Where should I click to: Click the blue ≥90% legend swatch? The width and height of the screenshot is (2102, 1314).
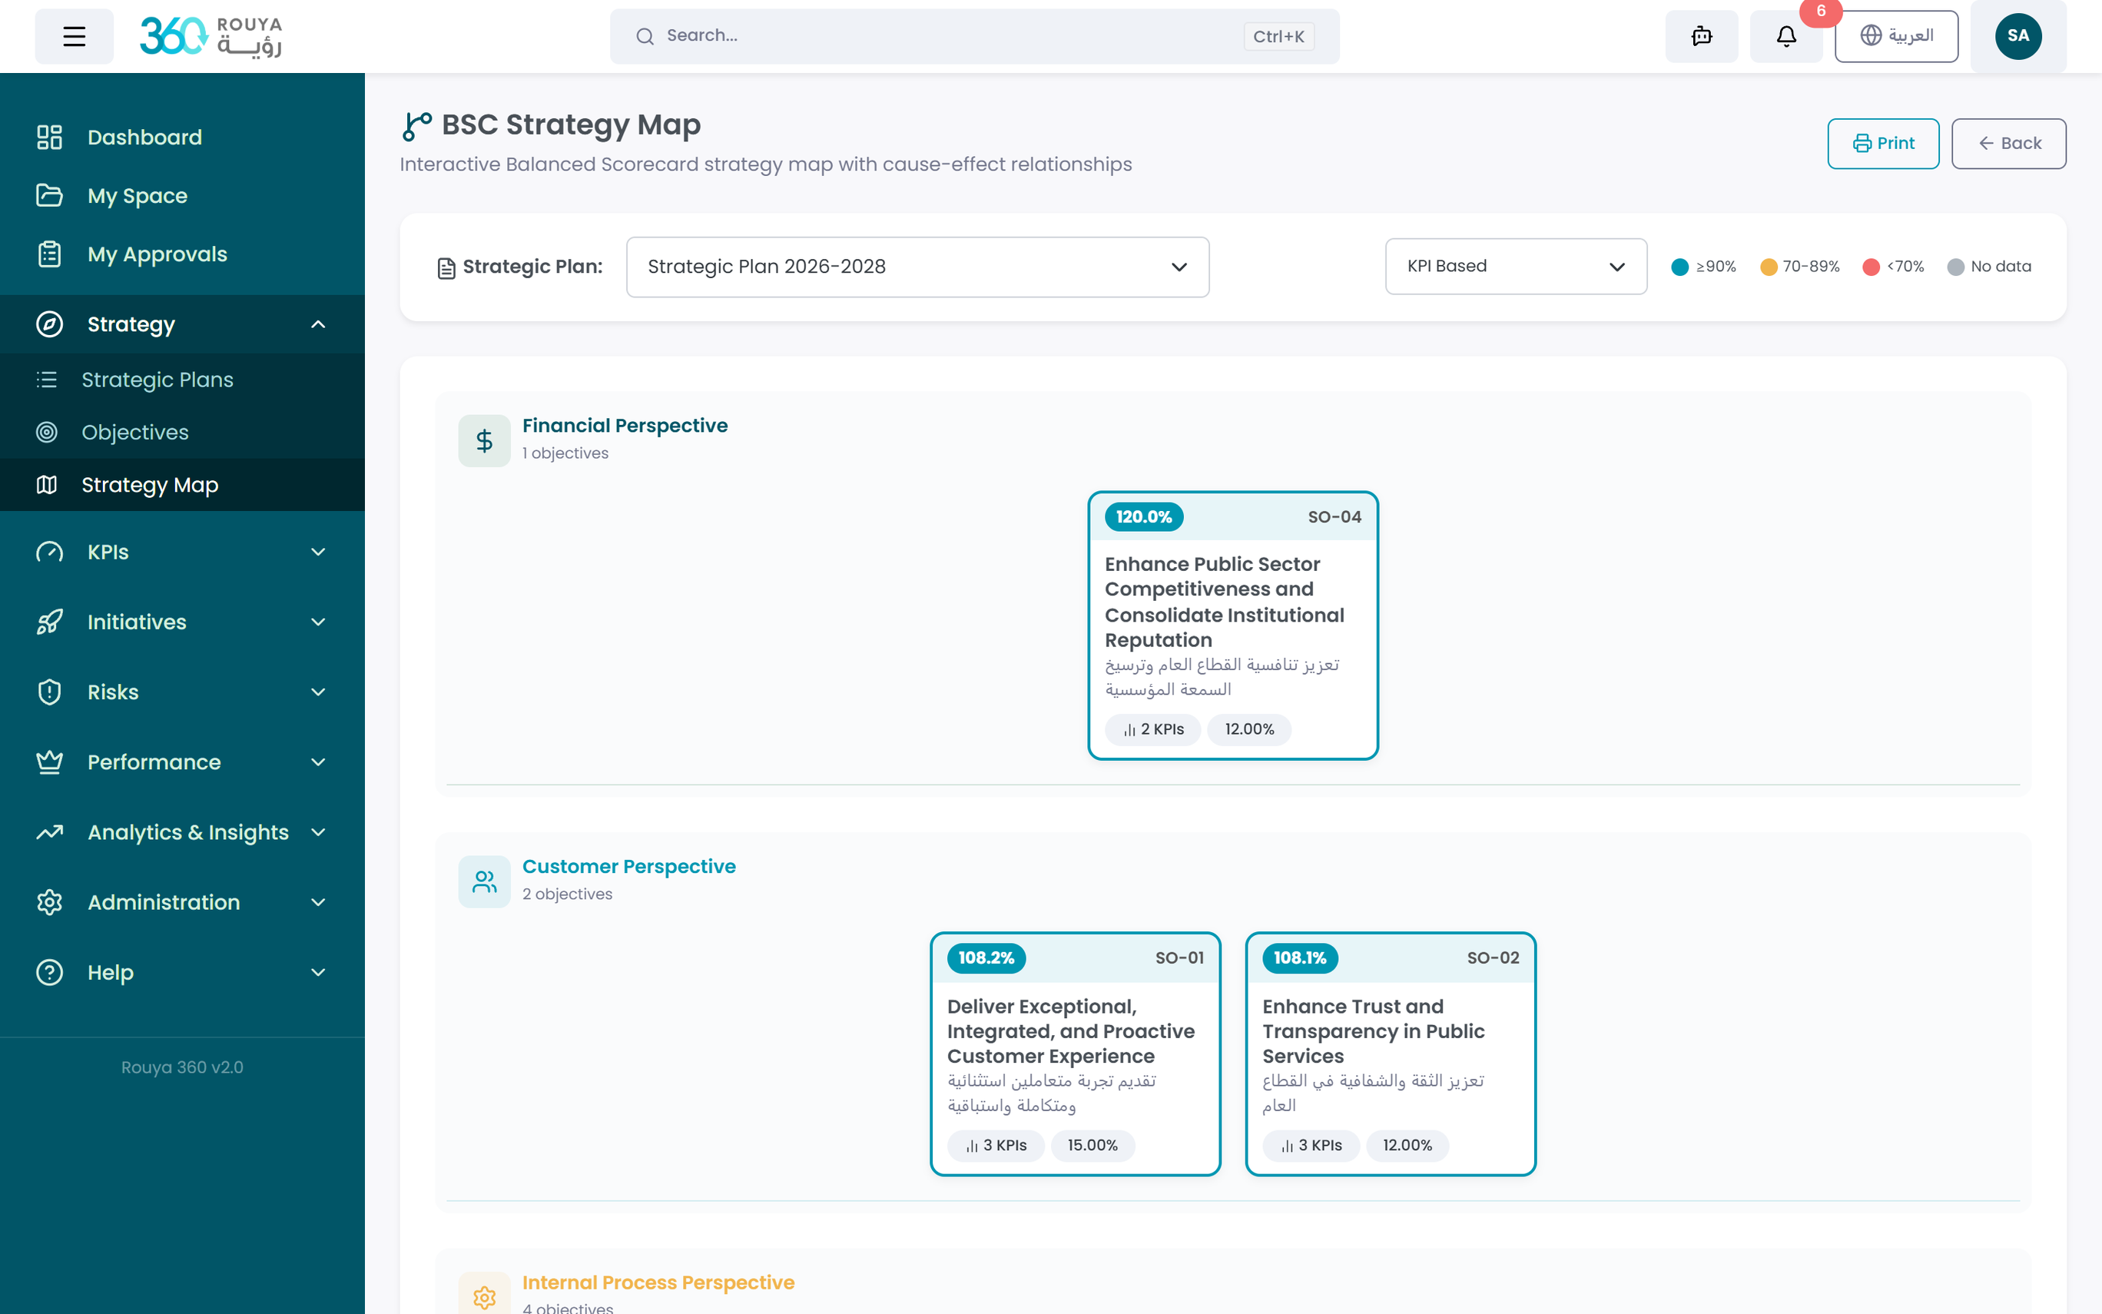pos(1680,267)
